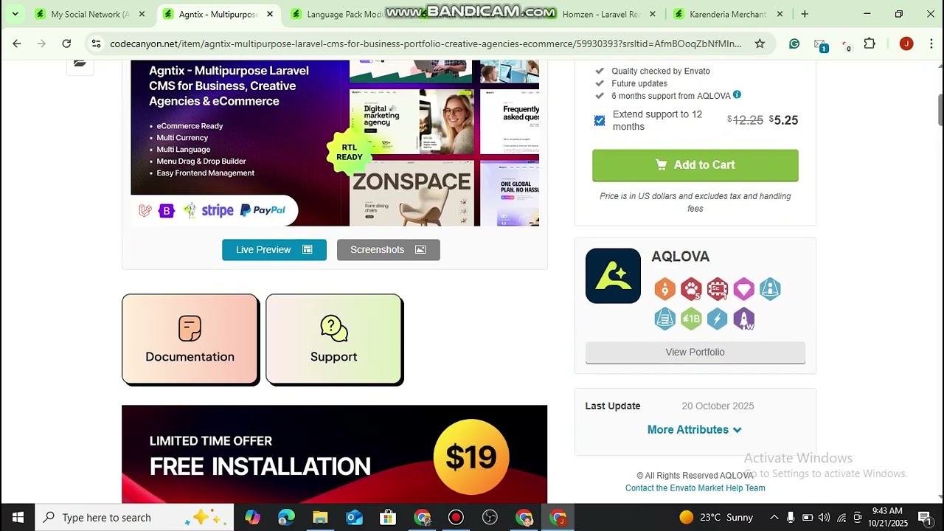The image size is (944, 531).
Task: Add the item to cart
Action: 695,165
